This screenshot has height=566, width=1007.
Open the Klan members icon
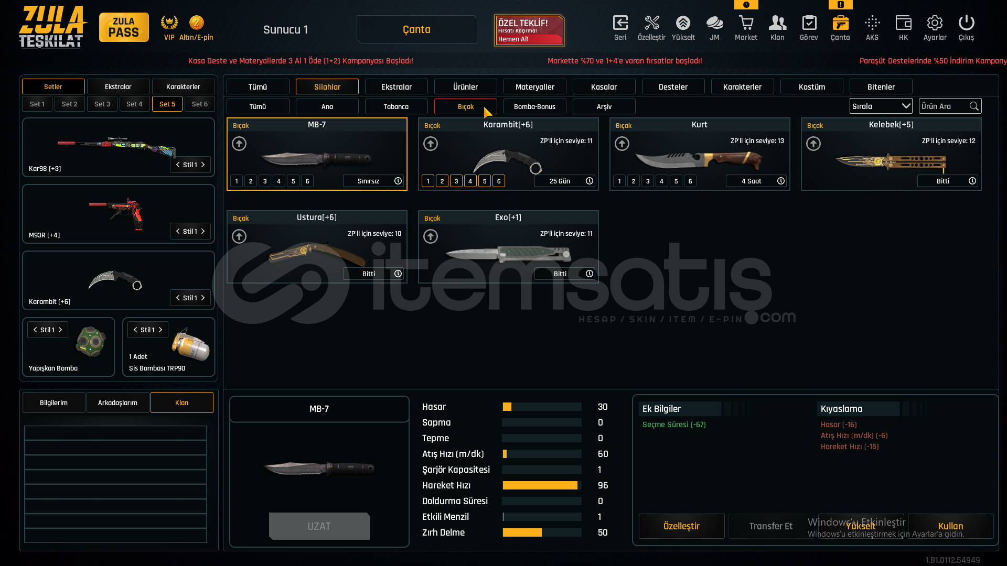(777, 23)
